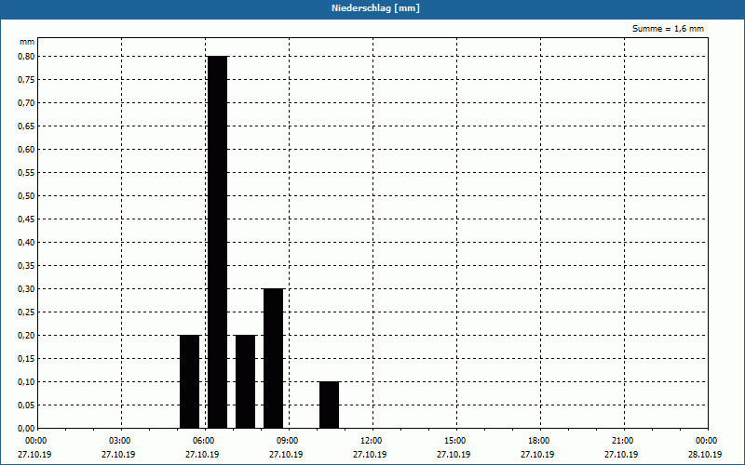Click the mm unit label on y-axis

(x=27, y=42)
